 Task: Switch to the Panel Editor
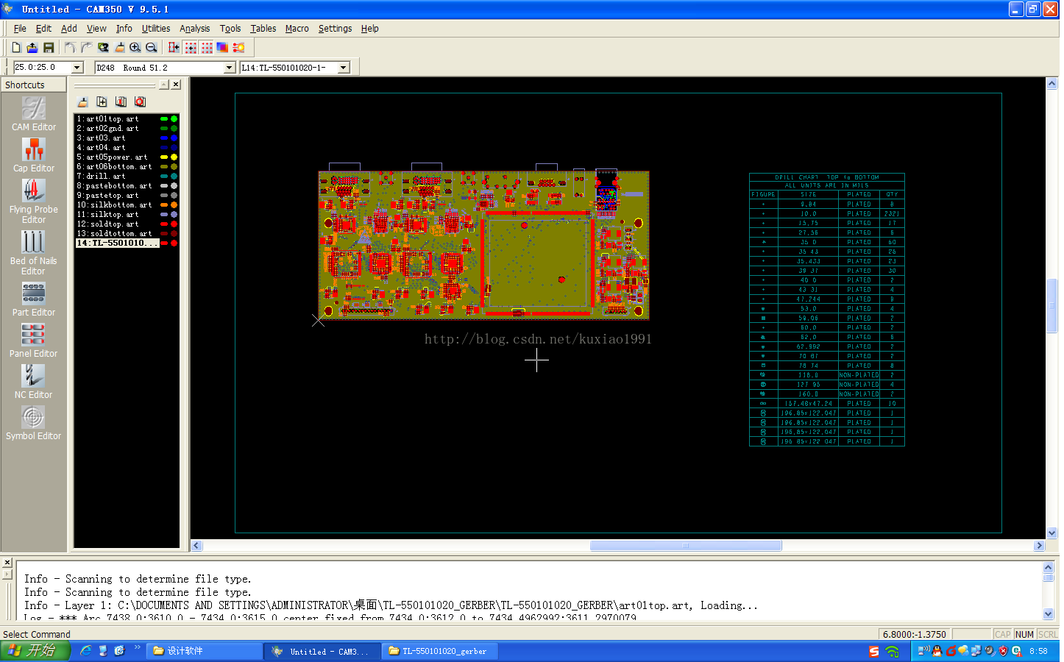[x=34, y=335]
